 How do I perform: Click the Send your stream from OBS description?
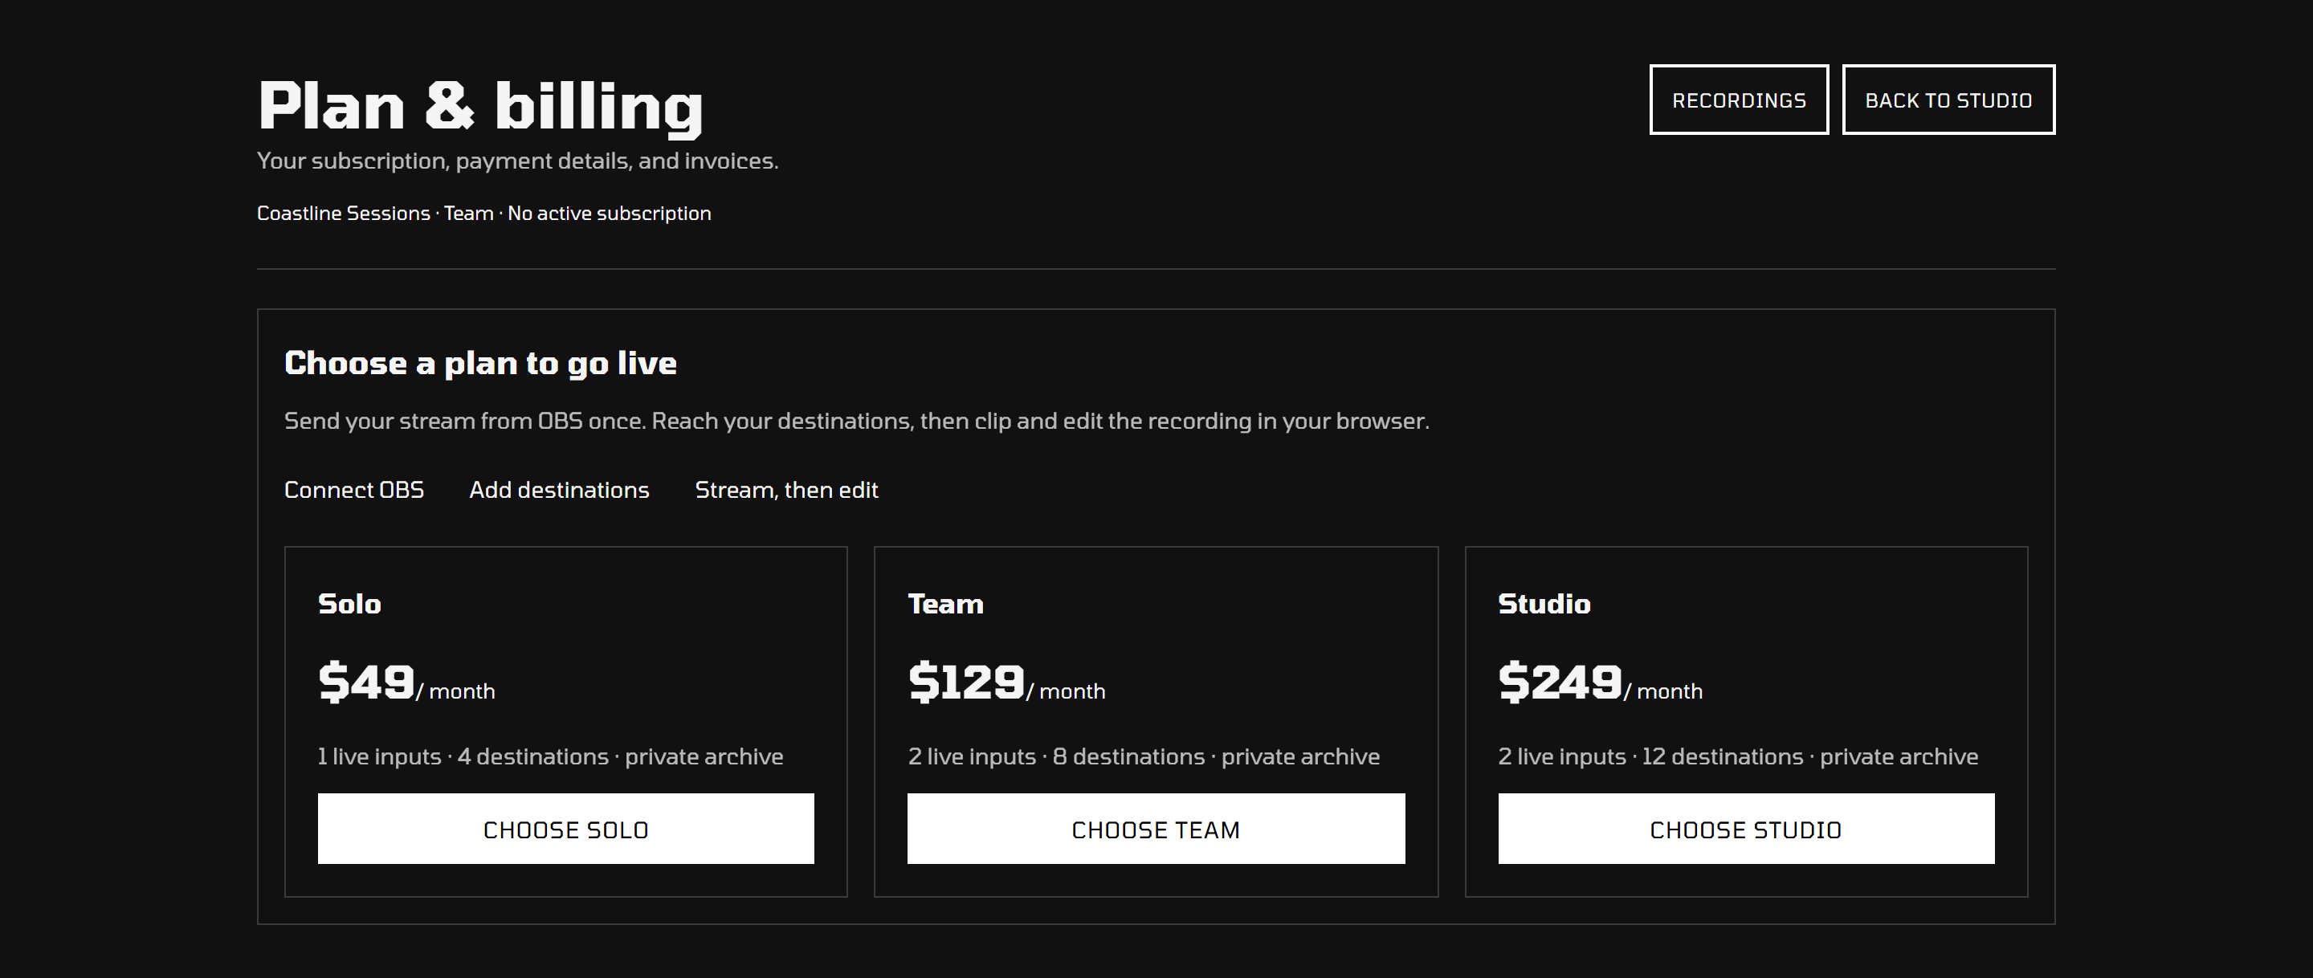click(857, 422)
